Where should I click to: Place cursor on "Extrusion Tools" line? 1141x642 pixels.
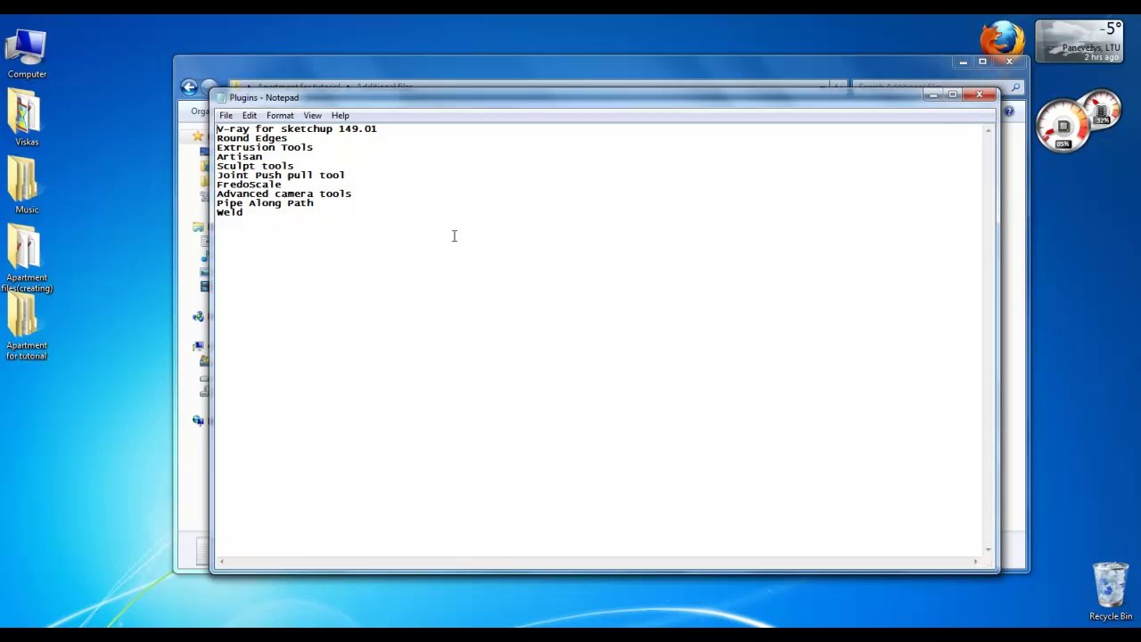click(265, 147)
